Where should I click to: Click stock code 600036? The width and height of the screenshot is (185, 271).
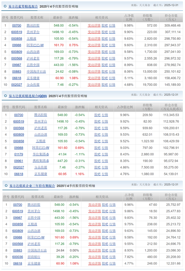click(17, 257)
